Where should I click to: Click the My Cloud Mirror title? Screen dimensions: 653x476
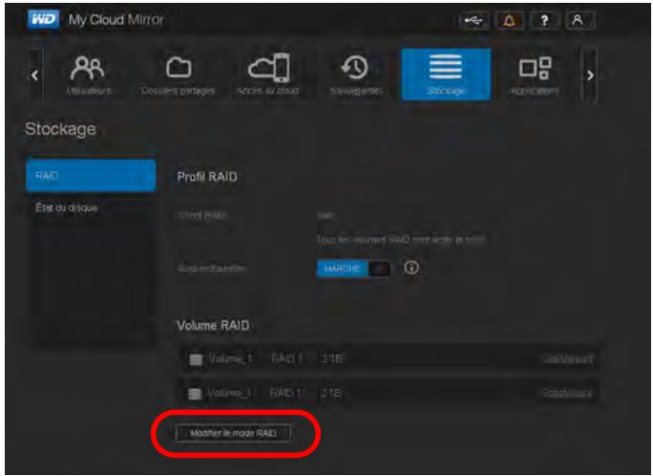coord(116,19)
